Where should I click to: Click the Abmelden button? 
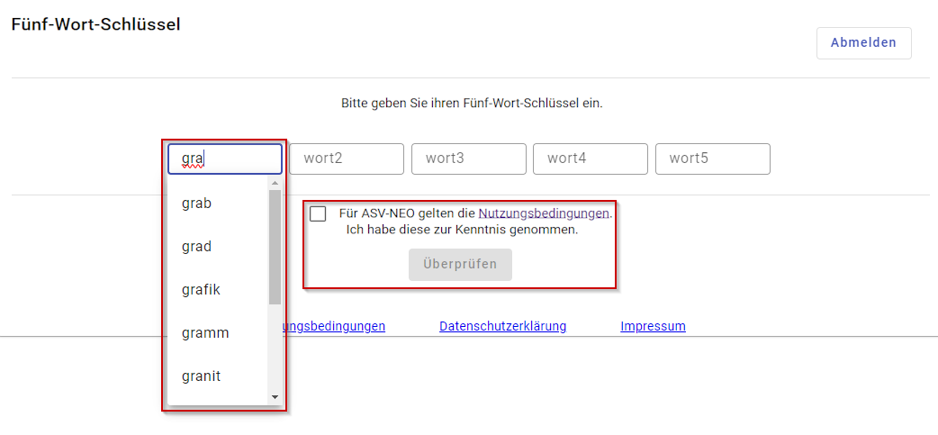tap(863, 43)
